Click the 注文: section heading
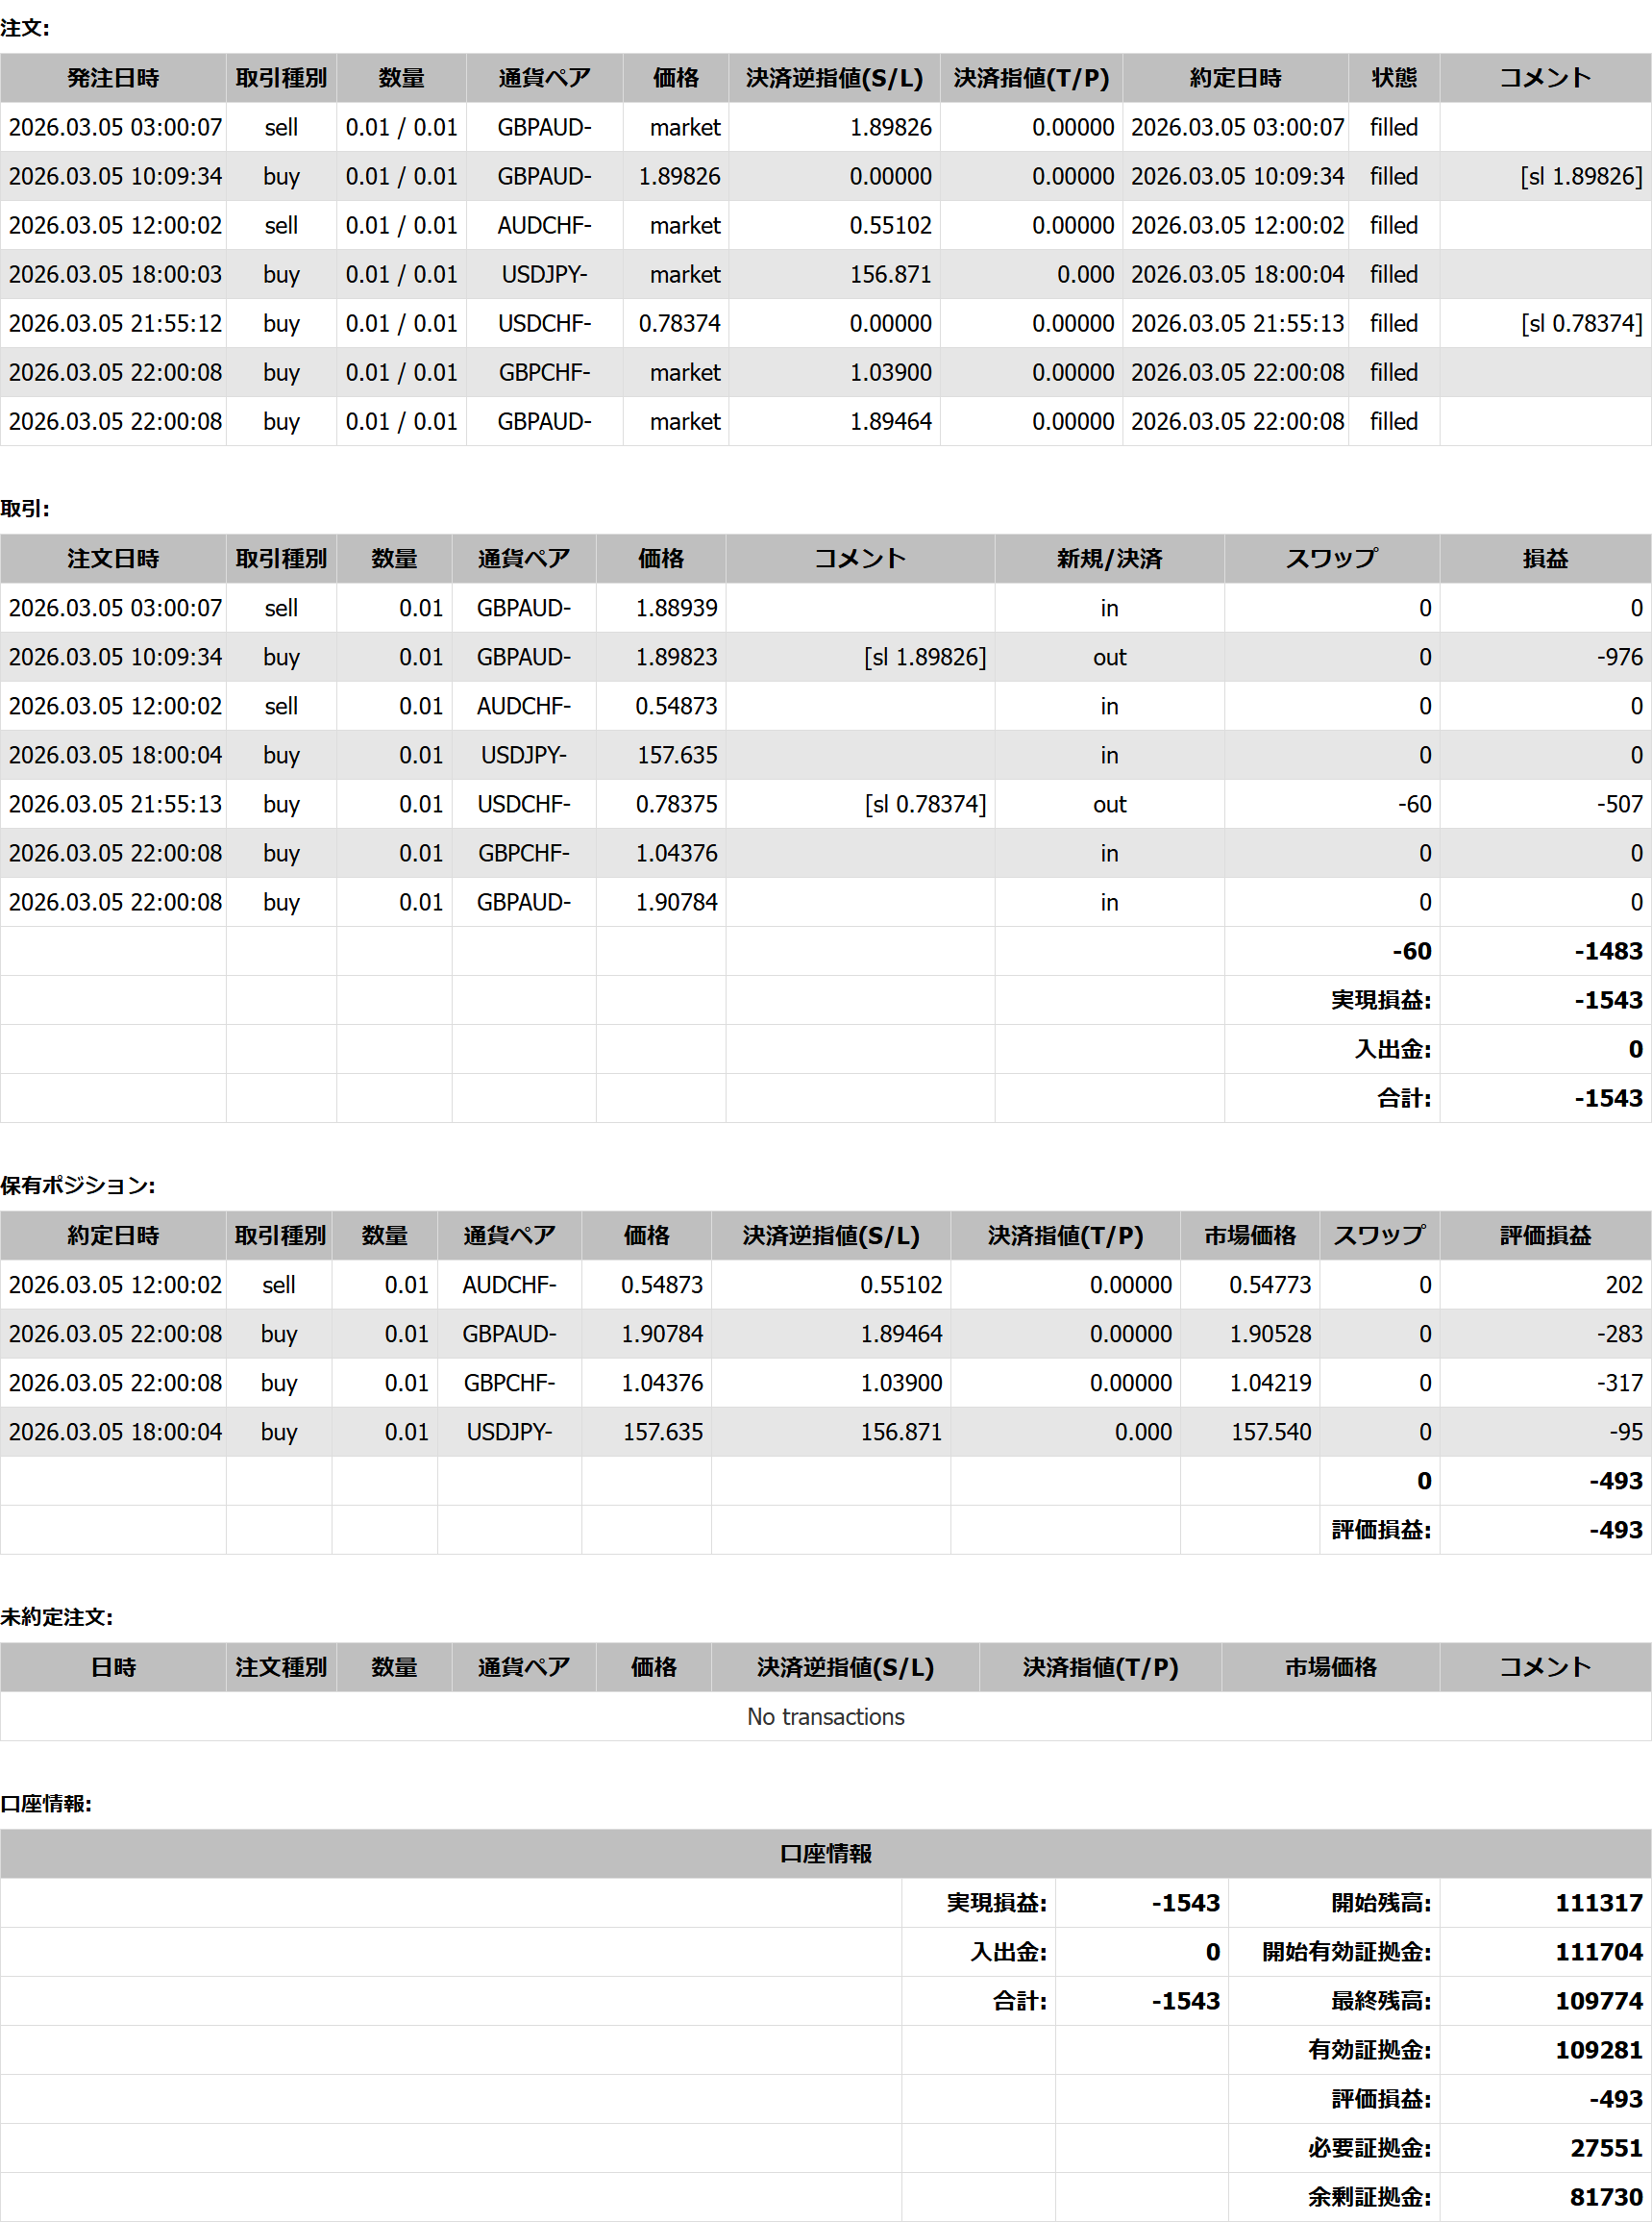Viewport: 1652px width, 2222px height. (25, 28)
